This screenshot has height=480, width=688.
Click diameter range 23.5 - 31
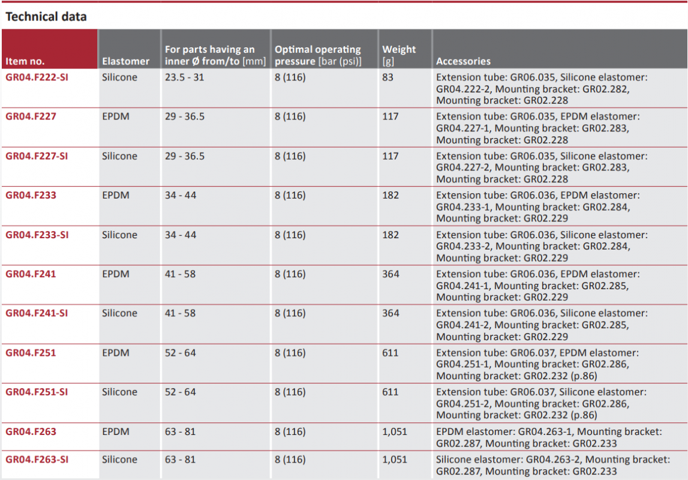(184, 77)
